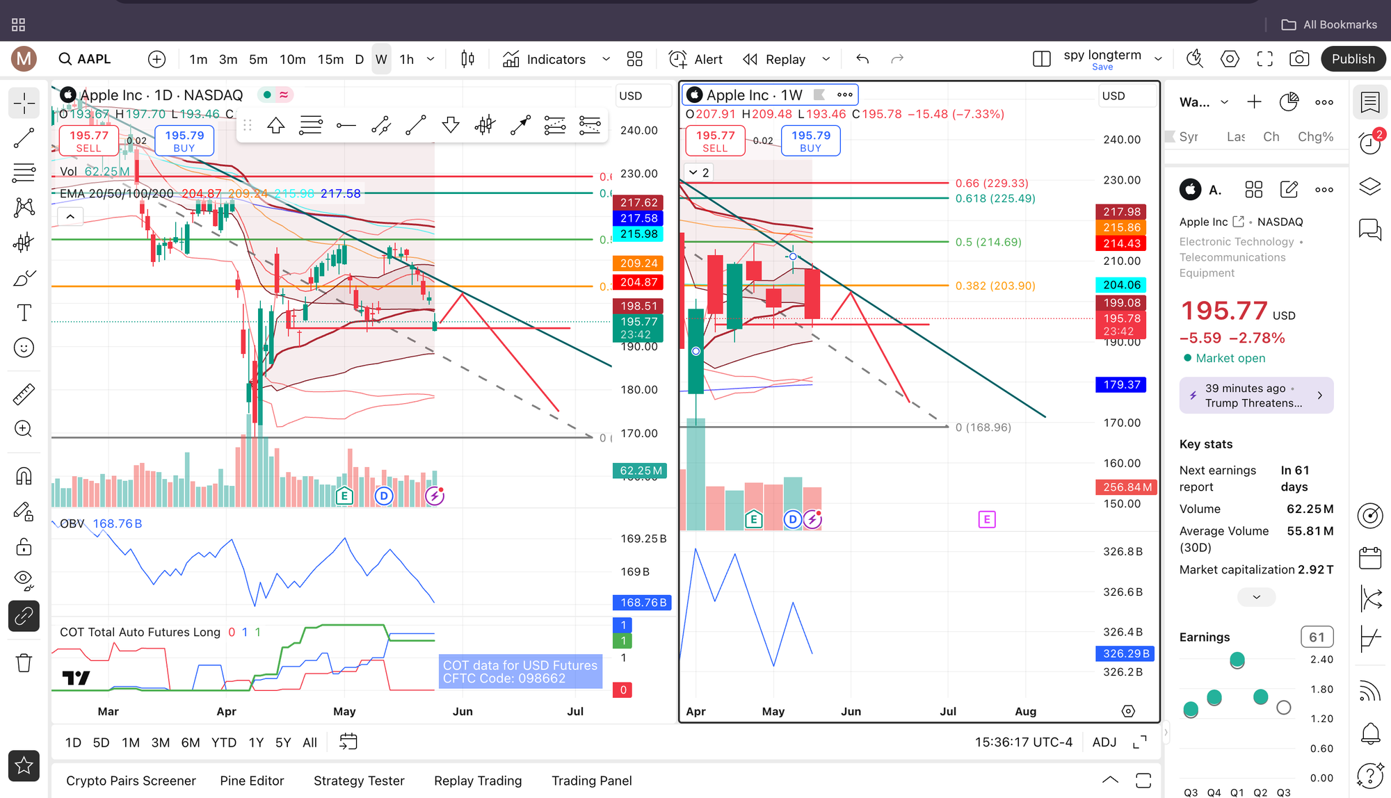This screenshot has width=1391, height=798.
Task: Open indicator templates grid icon
Action: click(x=634, y=59)
